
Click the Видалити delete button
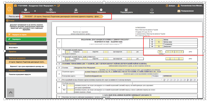(x=101, y=11)
